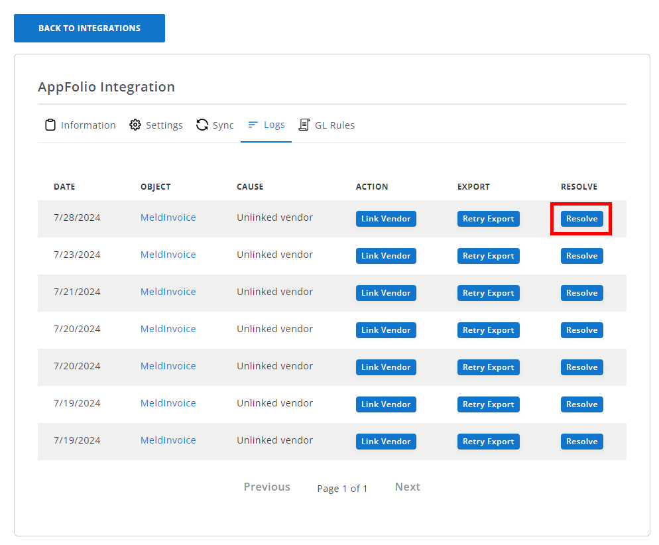Click the circular arrows Sync icon
This screenshot has width=659, height=545.
click(x=202, y=125)
